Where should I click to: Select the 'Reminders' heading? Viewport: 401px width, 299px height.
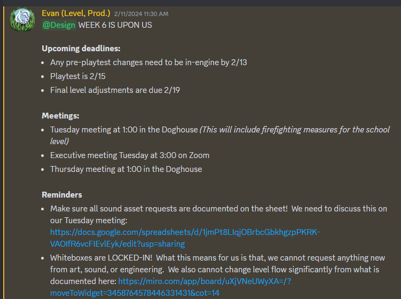click(x=62, y=195)
